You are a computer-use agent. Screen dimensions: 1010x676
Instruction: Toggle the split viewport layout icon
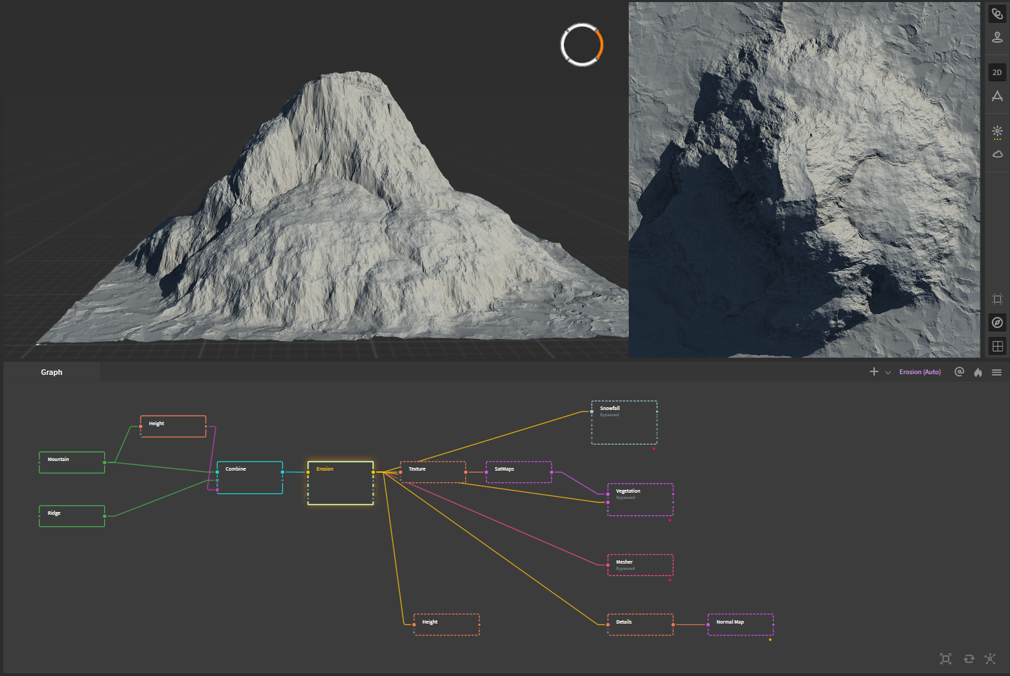[x=997, y=346]
